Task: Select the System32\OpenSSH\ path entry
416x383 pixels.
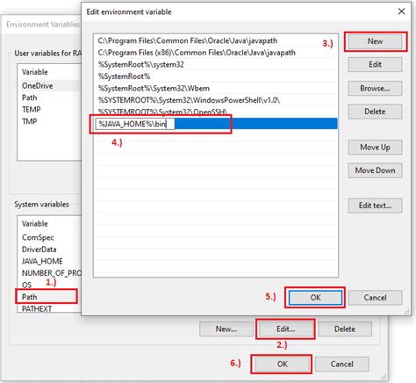Action: [216, 112]
